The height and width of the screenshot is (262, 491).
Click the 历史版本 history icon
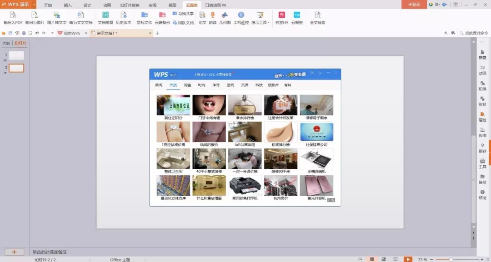click(x=125, y=17)
